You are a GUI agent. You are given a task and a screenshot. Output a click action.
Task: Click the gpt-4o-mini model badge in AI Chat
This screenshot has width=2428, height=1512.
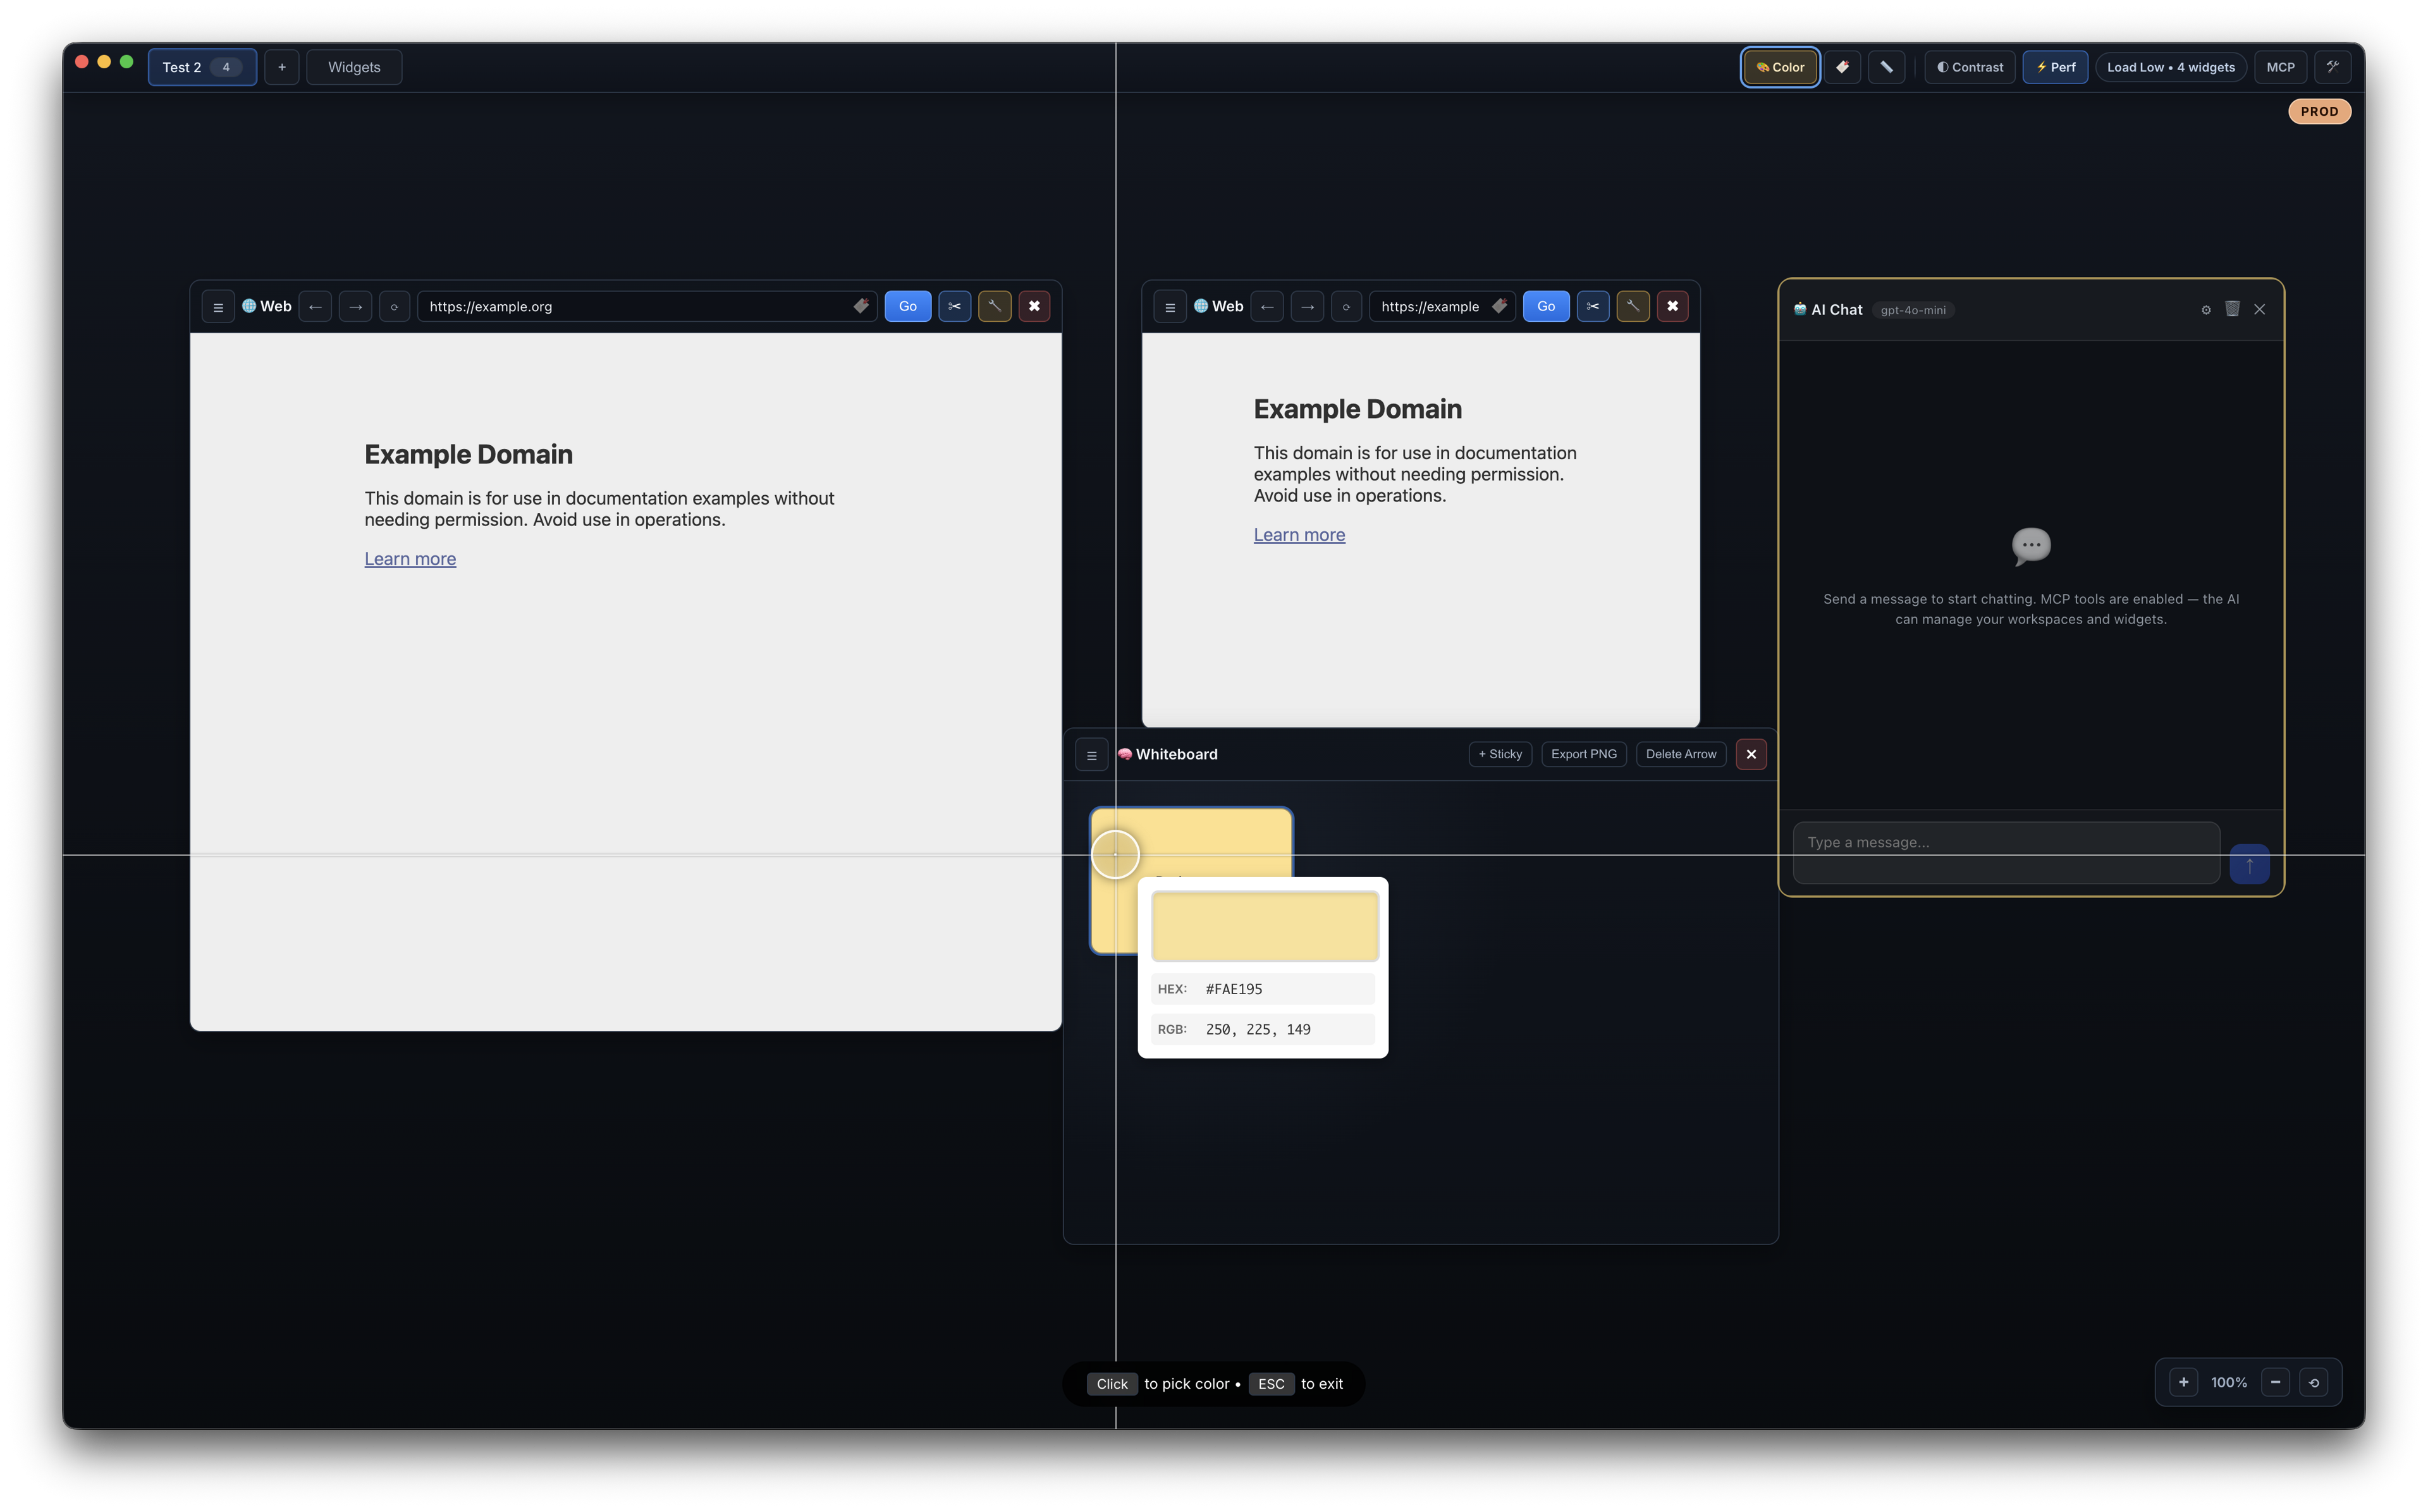click(1912, 310)
